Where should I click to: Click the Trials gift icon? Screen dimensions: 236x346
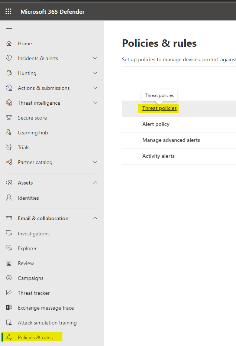click(x=9, y=147)
